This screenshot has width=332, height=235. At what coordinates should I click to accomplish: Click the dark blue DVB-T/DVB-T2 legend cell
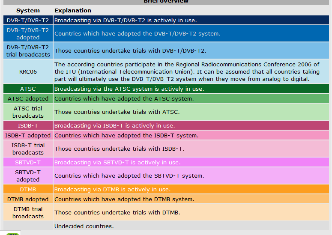(x=28, y=20)
